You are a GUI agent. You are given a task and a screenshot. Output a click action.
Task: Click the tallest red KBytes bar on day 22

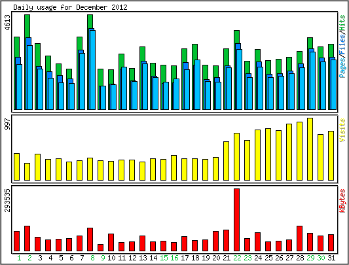[236, 220]
